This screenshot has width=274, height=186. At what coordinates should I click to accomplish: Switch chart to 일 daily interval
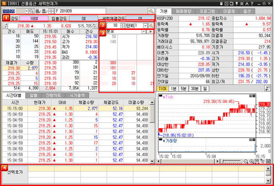(x=206, y=89)
